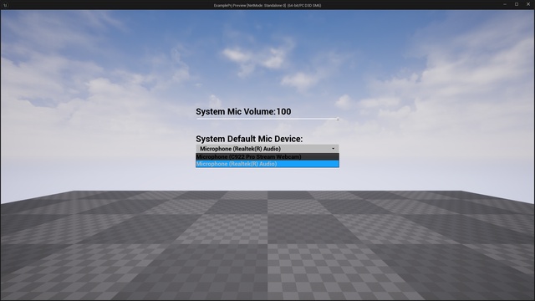Click the mic volume slider handle
The image size is (535, 301).
tap(338, 119)
